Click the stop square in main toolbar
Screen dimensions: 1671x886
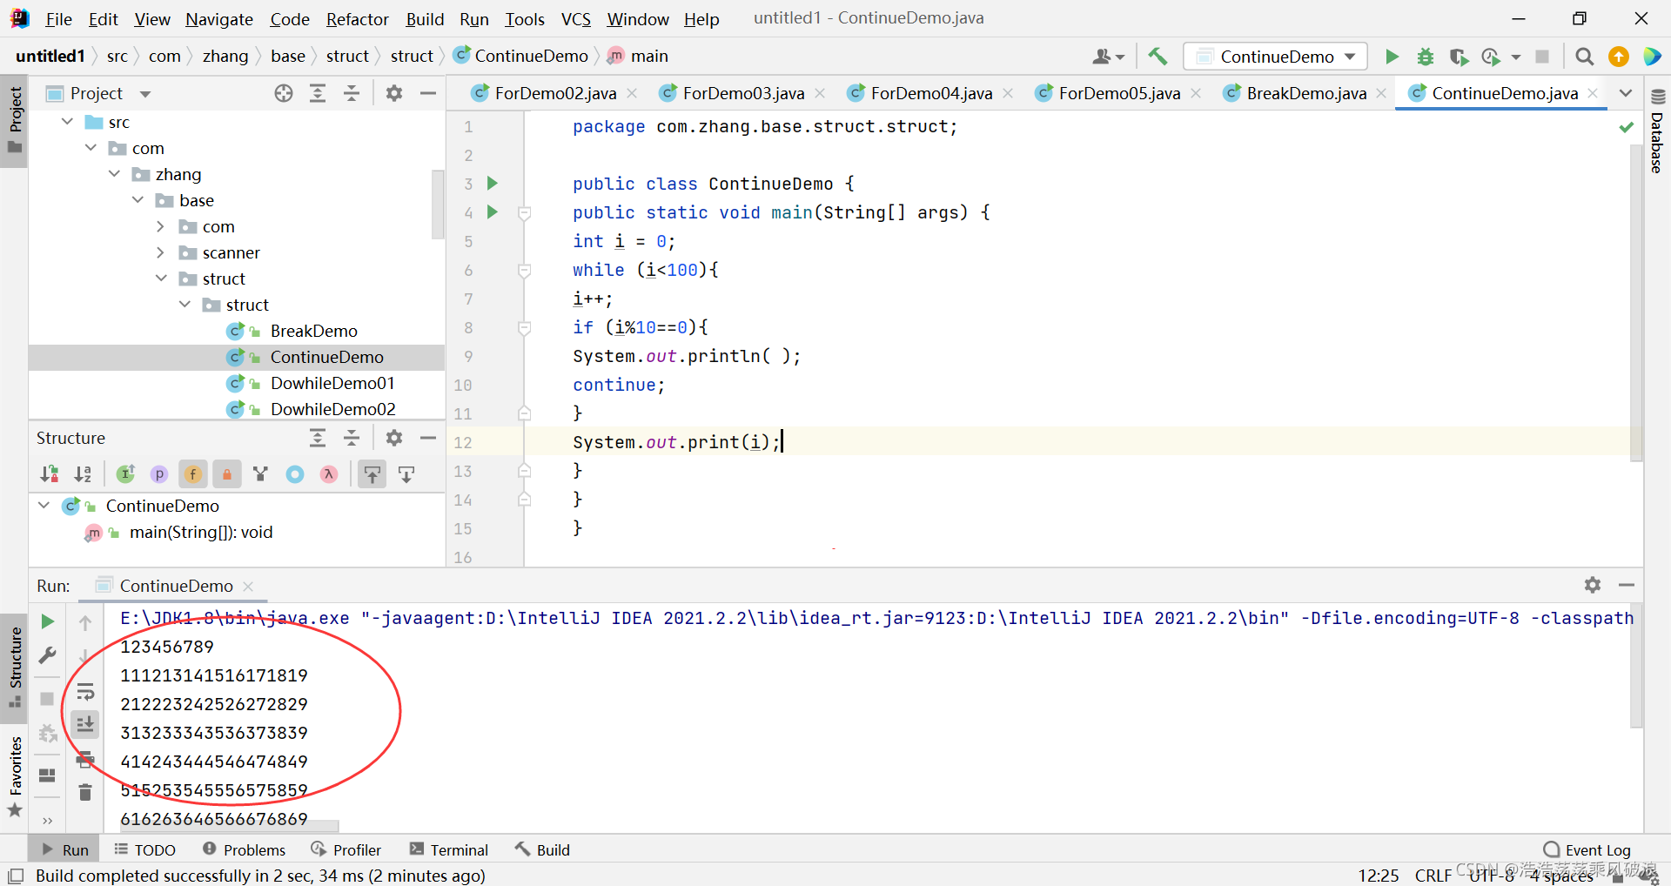click(x=1542, y=57)
